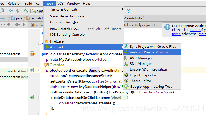Run Google App Indexing Test
The width and height of the screenshot is (206, 115).
152,87
